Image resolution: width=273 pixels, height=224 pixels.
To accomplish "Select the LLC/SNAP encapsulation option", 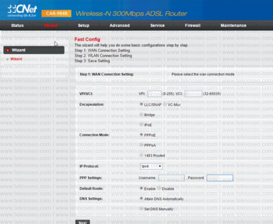I will coord(141,104).
